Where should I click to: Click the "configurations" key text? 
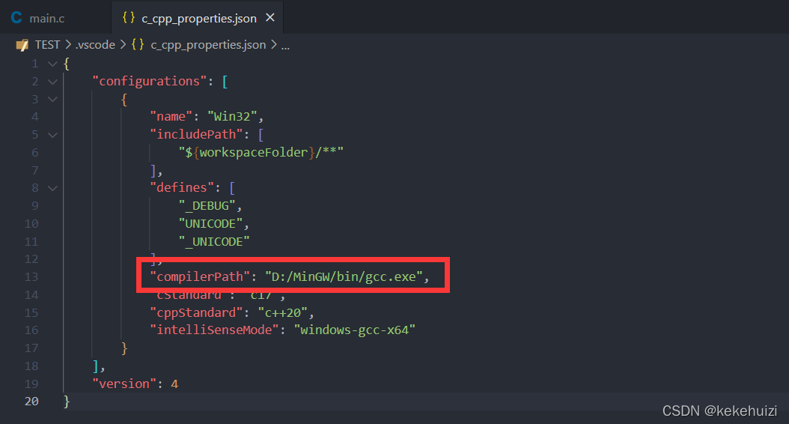150,81
